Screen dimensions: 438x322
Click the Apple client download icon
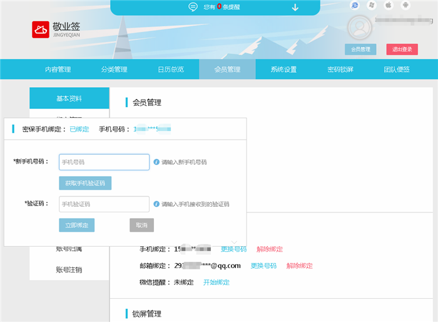[x=388, y=5]
